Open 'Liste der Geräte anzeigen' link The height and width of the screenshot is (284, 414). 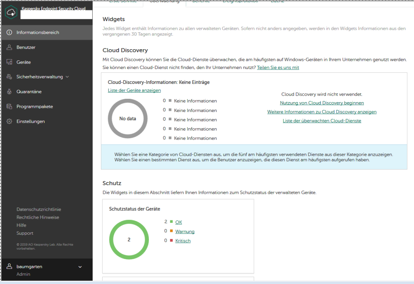[x=134, y=90]
